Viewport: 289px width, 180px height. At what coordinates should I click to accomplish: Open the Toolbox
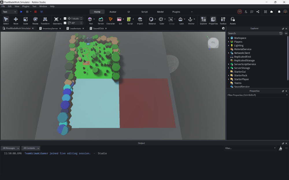(x=223, y=20)
